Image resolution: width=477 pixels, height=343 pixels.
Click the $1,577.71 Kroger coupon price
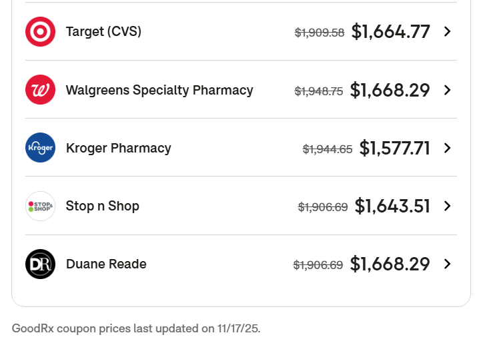coord(395,148)
